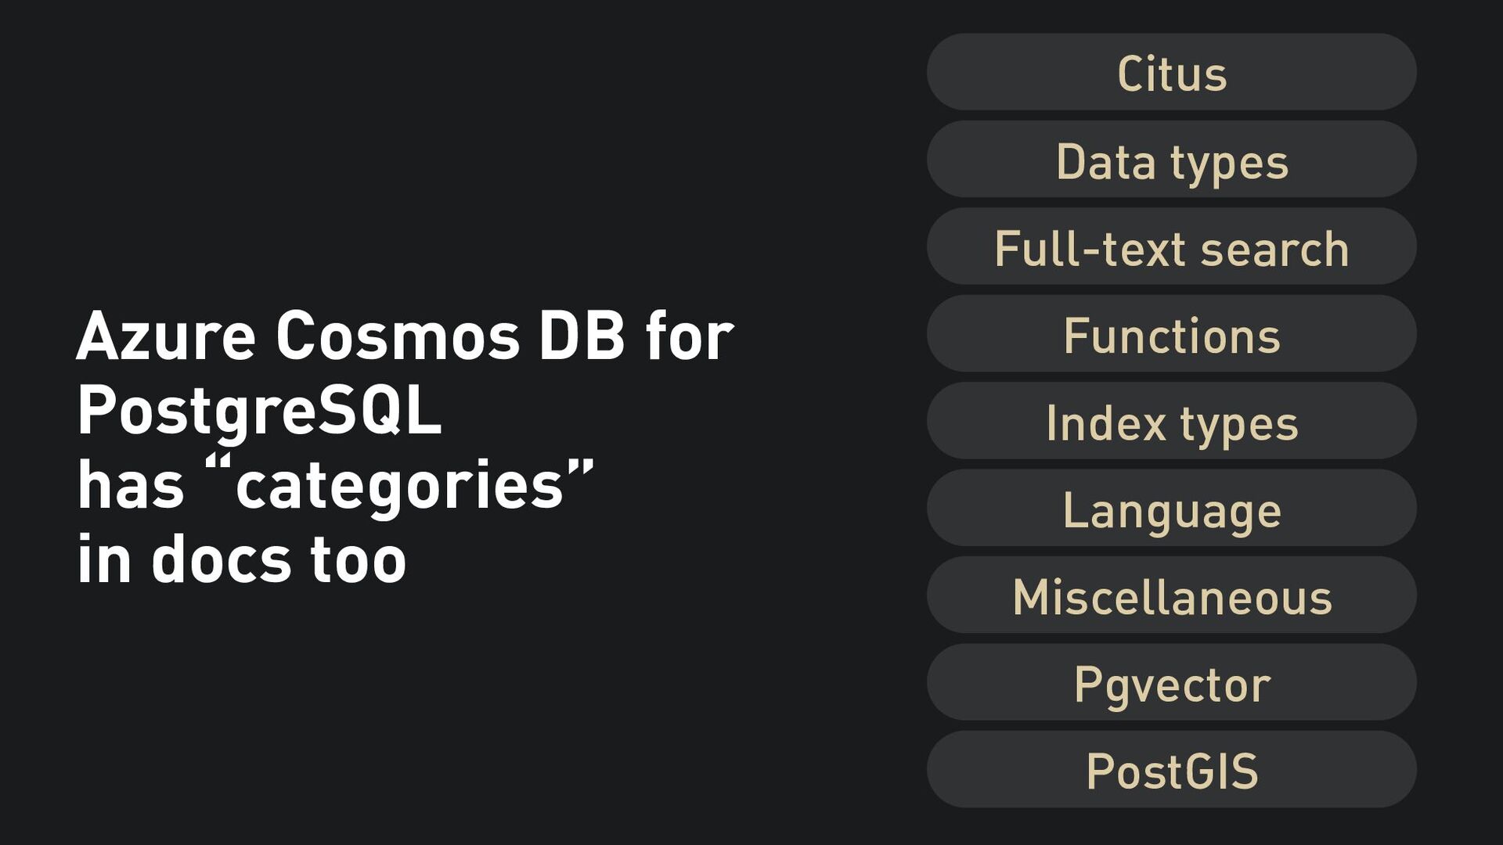Click the word too ending the title

[359, 560]
